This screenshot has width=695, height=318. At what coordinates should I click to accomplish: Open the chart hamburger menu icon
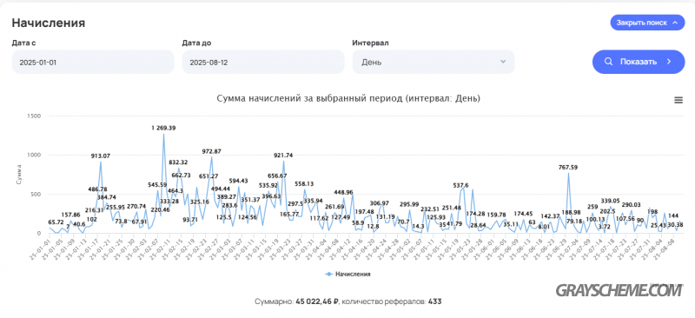pyautogui.click(x=678, y=100)
